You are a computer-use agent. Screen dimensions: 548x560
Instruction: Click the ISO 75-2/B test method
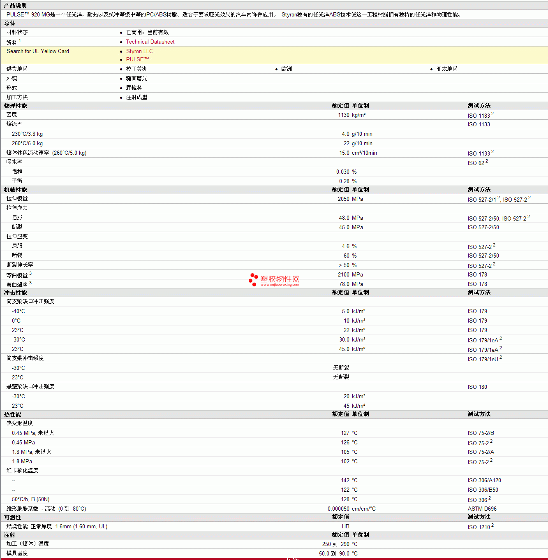click(481, 433)
